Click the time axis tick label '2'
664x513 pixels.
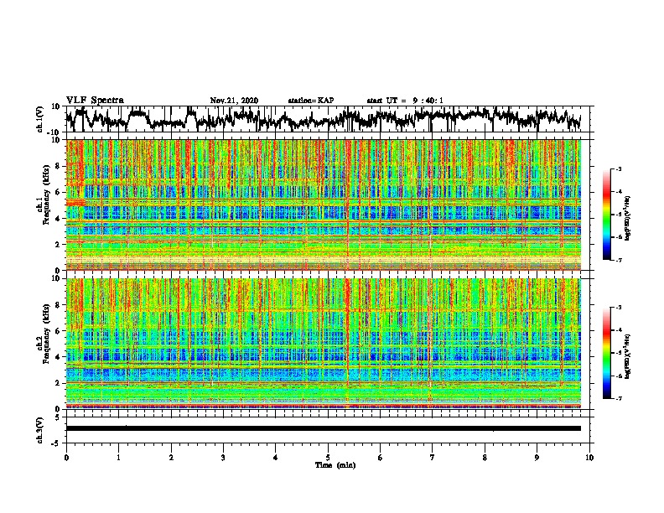pos(171,458)
